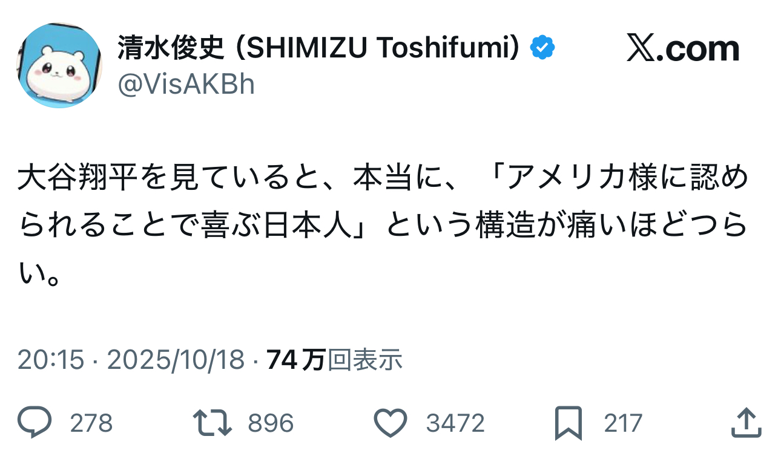The height and width of the screenshot is (465, 781).
Task: Click the 217 bookmarks count
Action: pos(623,423)
